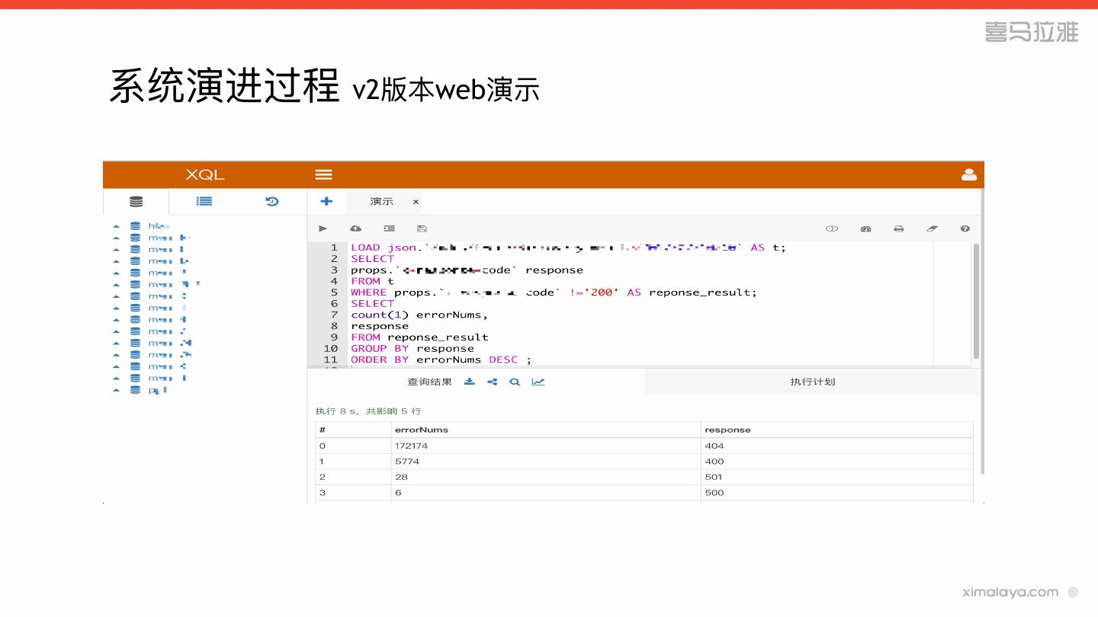Screen dimensions: 1098x617
Task: Select cell 501 in results
Action: click(x=837, y=477)
